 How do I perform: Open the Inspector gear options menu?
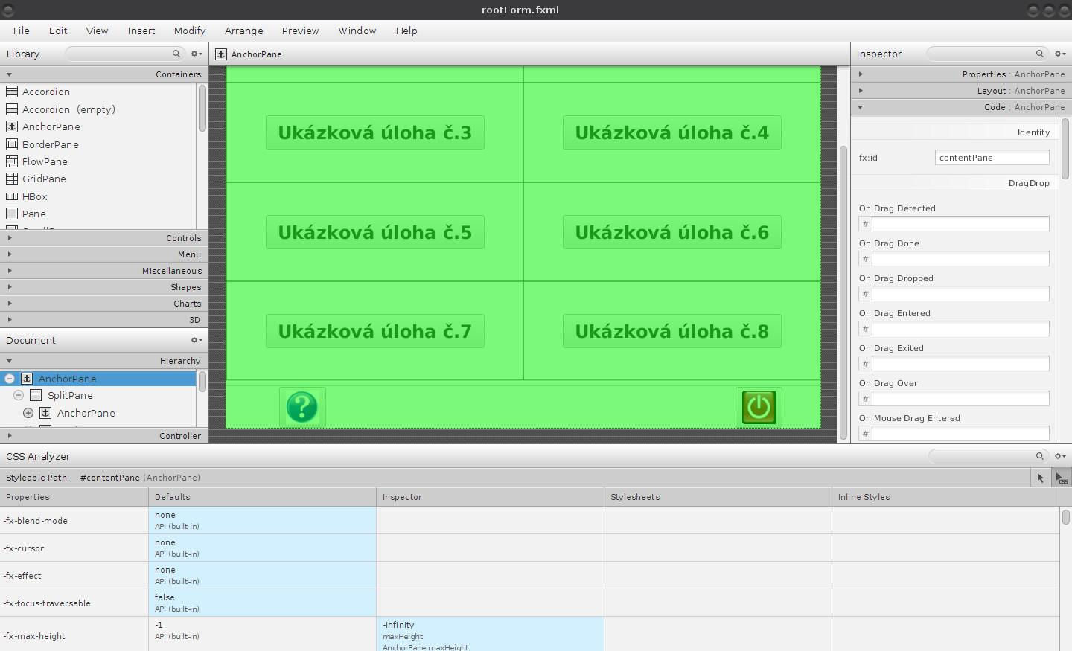coord(1060,54)
